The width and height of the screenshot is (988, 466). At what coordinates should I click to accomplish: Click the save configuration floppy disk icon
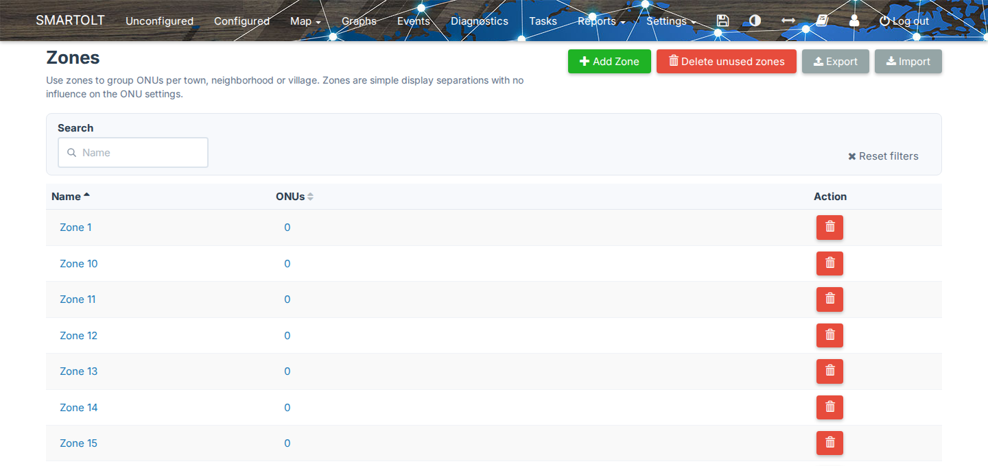tap(722, 21)
